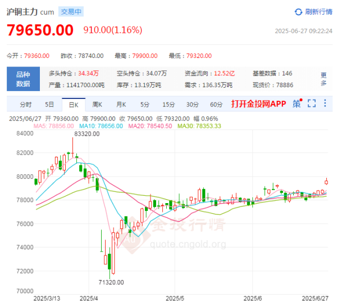
Task: Click the MA10: 78656.00 legend label
Action: click(x=101, y=126)
